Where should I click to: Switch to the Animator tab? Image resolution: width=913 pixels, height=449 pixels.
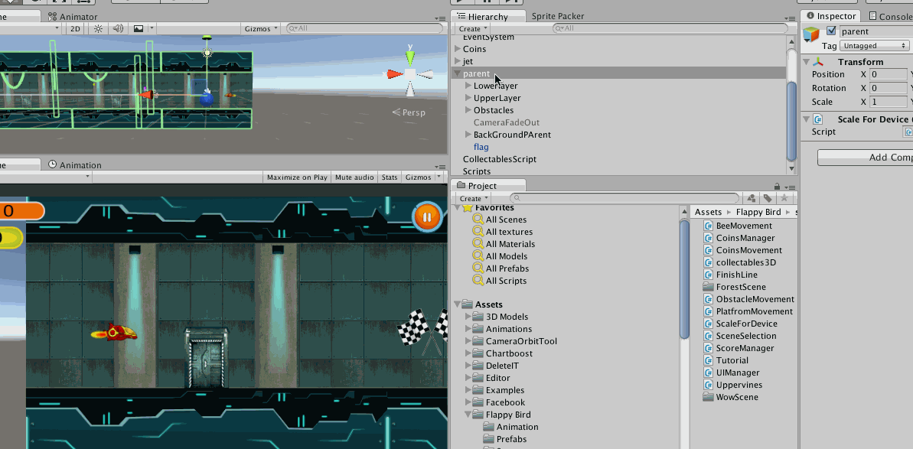73,17
